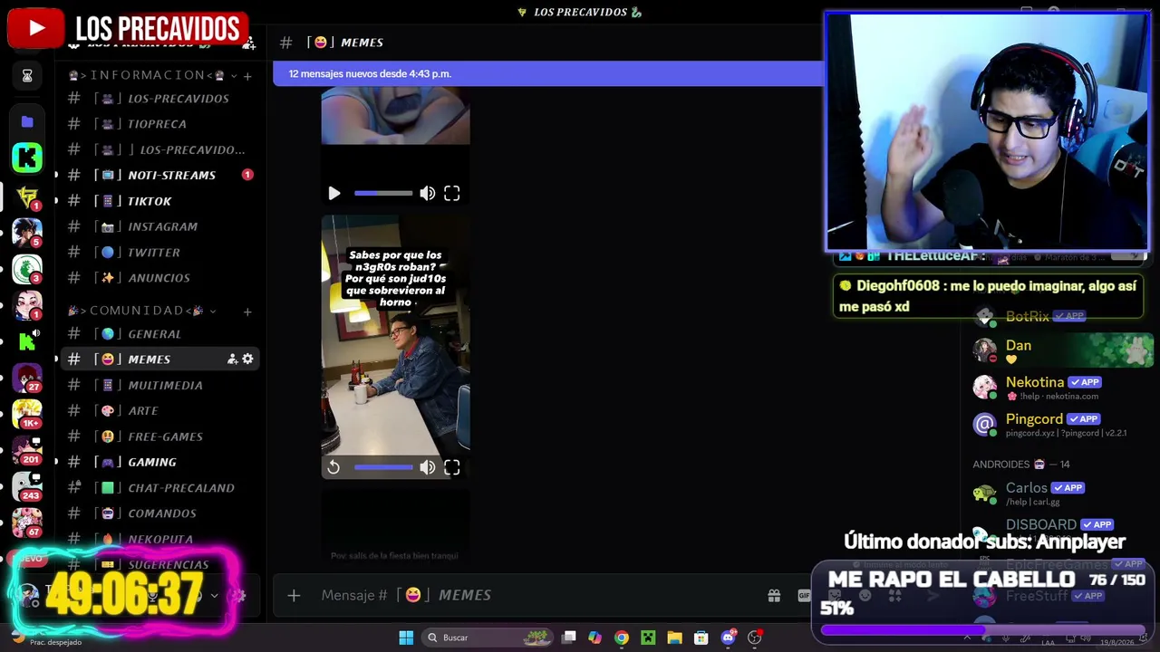The width and height of the screenshot is (1160, 652).
Task: Open the CHAT-PRECALAND channel
Action: click(x=159, y=487)
